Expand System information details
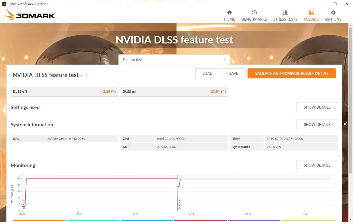Screen dimensions: 353x222 point(317,125)
